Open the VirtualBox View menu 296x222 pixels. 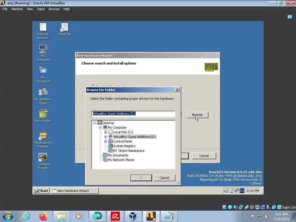30,9
